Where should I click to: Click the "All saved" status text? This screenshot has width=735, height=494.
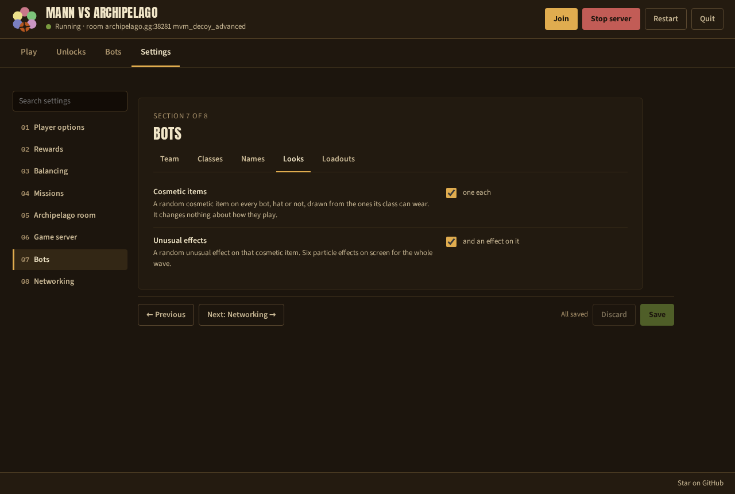574,314
